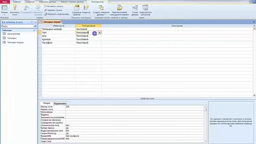Select the Автокөліктер table
Image resolution: width=256 pixels, height=144 pixels.
[x=14, y=34]
